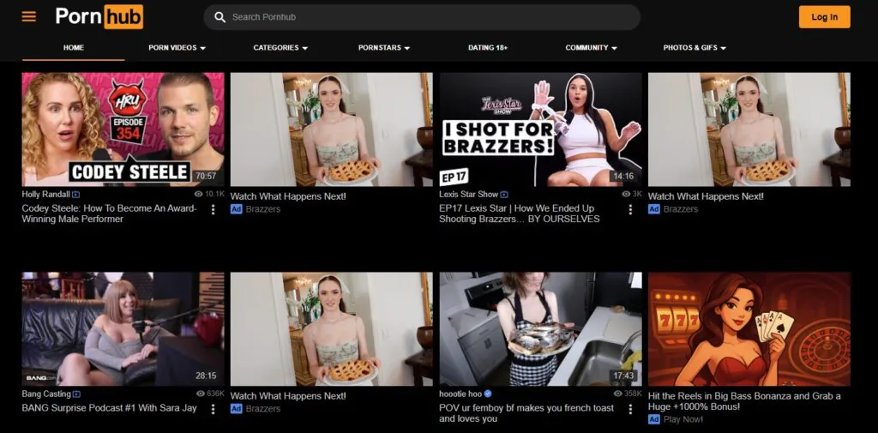
Task: Expand the COMMUNITY dropdown
Action: [592, 48]
